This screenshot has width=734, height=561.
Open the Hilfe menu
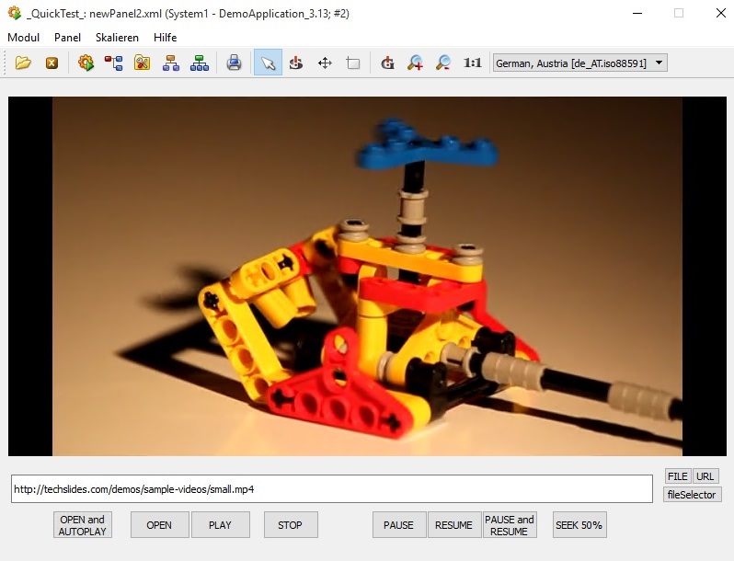click(166, 38)
